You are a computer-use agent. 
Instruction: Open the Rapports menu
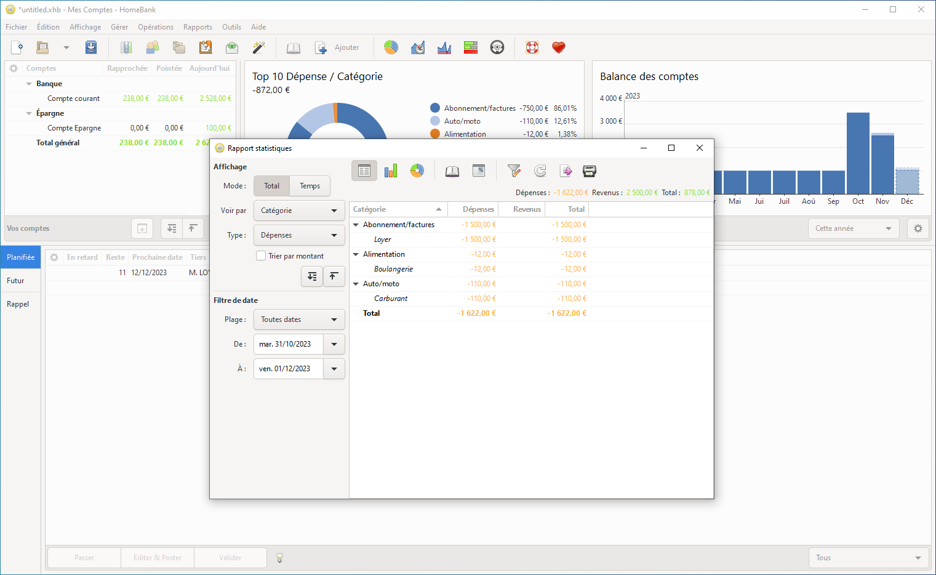[x=198, y=27]
